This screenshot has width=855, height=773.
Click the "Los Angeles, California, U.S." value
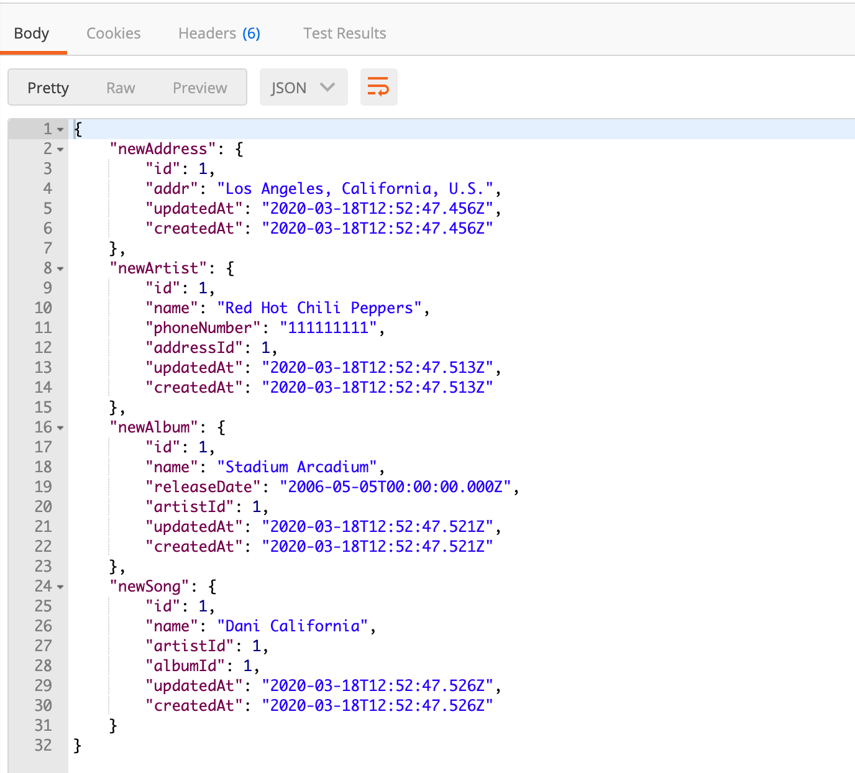(x=355, y=189)
